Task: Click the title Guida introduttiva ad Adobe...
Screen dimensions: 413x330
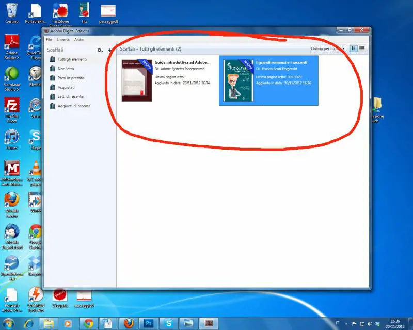Action: tap(183, 62)
